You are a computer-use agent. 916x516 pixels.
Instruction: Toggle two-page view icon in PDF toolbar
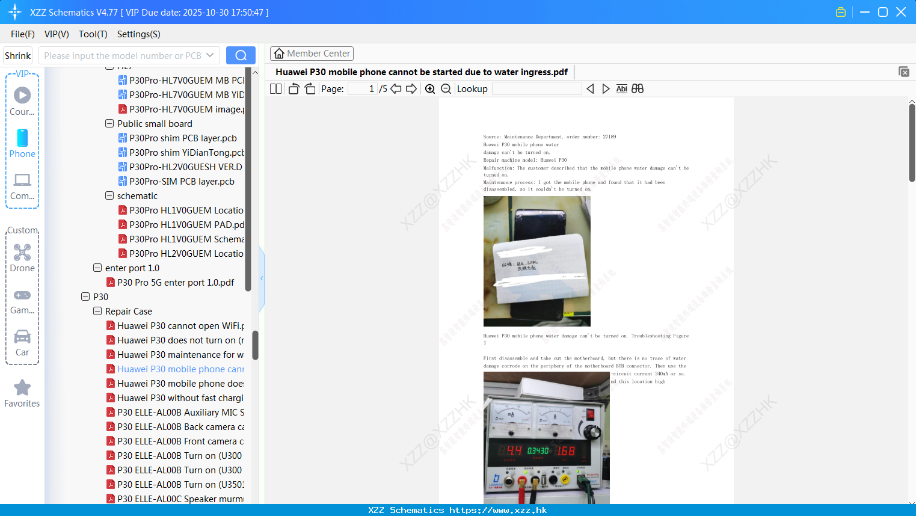275,89
